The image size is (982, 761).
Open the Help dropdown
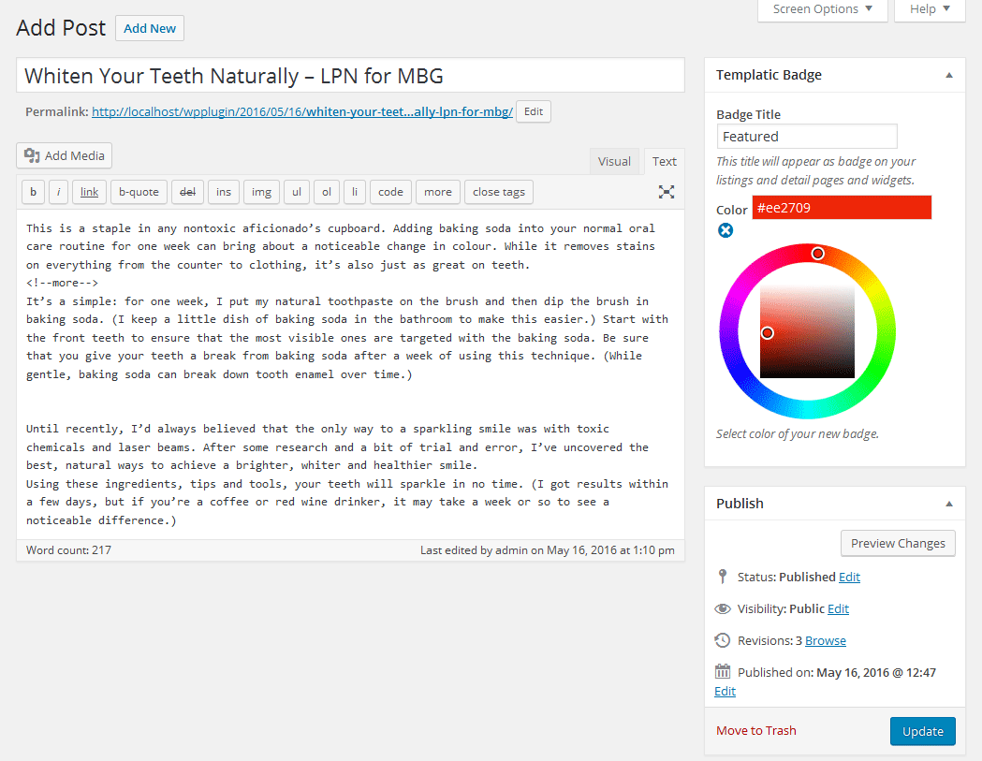coord(930,9)
